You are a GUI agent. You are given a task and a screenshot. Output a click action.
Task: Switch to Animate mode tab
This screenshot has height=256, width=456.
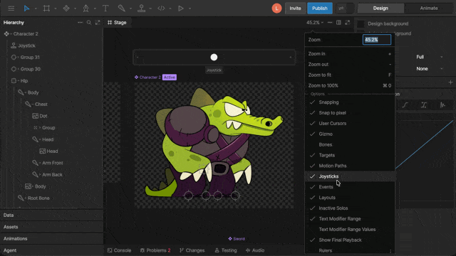pyautogui.click(x=429, y=8)
